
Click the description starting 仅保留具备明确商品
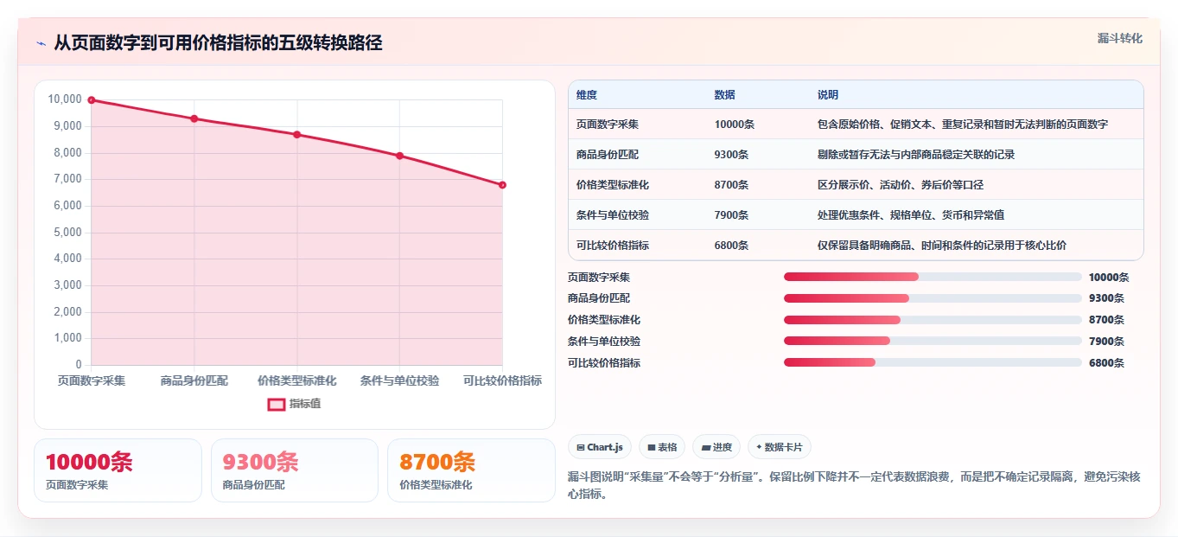point(942,246)
